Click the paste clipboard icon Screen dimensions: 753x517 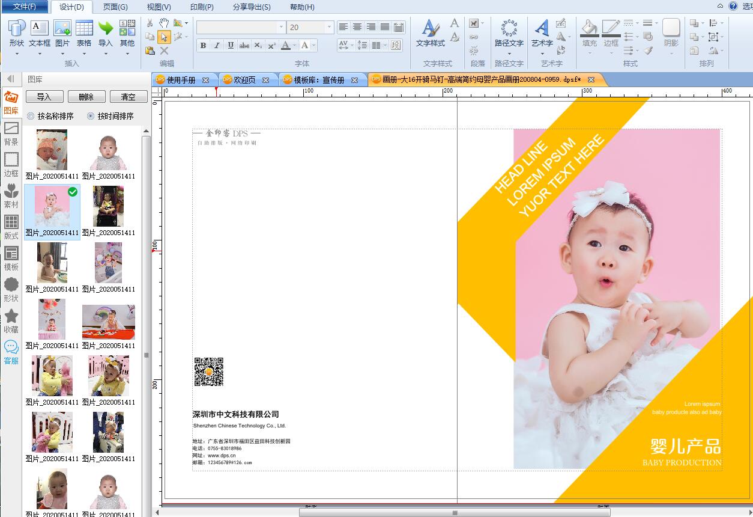coord(150,51)
